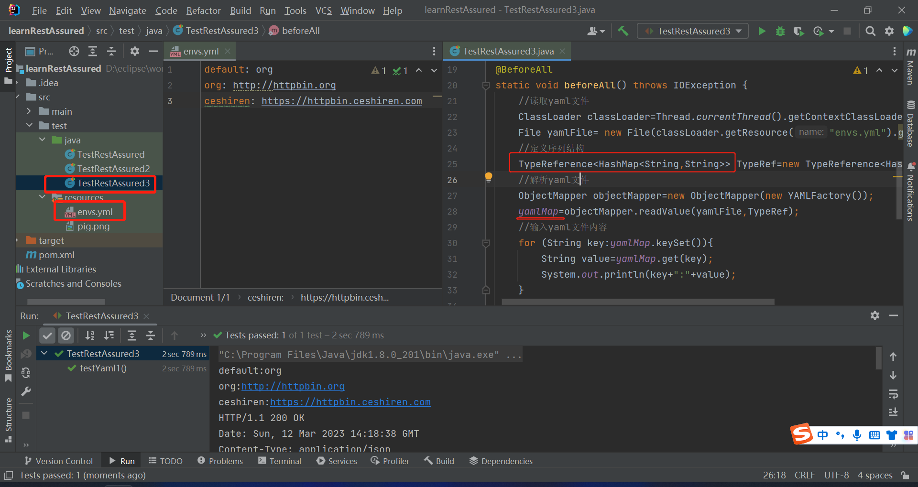Toggle file read-only lock icon in status bar
This screenshot has height=487, width=918.
(x=905, y=475)
